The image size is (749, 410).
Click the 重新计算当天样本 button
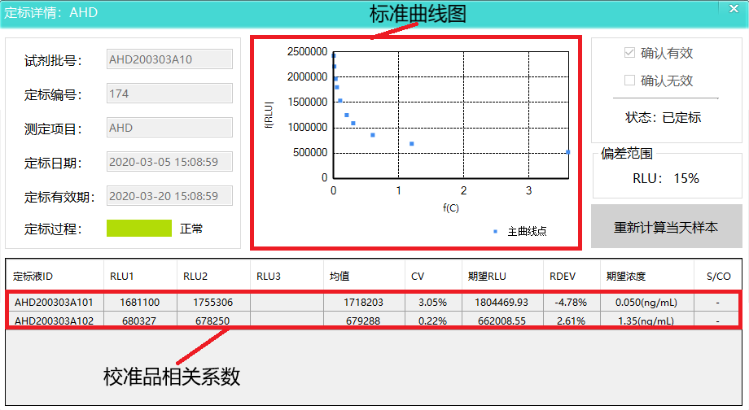tap(666, 227)
